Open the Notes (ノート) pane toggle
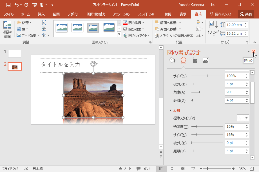 [x=125, y=169]
